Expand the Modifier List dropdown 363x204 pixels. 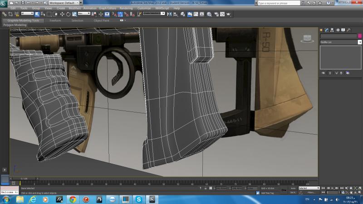340,42
